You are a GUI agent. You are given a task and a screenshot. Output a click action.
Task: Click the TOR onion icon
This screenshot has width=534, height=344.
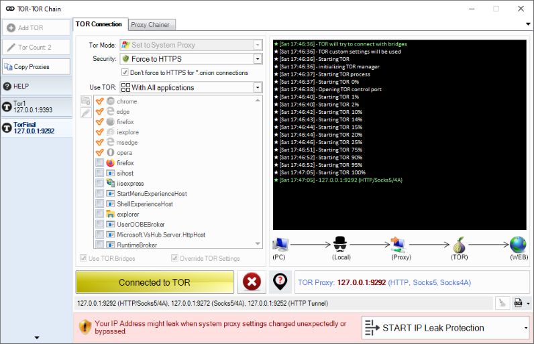[x=460, y=245]
